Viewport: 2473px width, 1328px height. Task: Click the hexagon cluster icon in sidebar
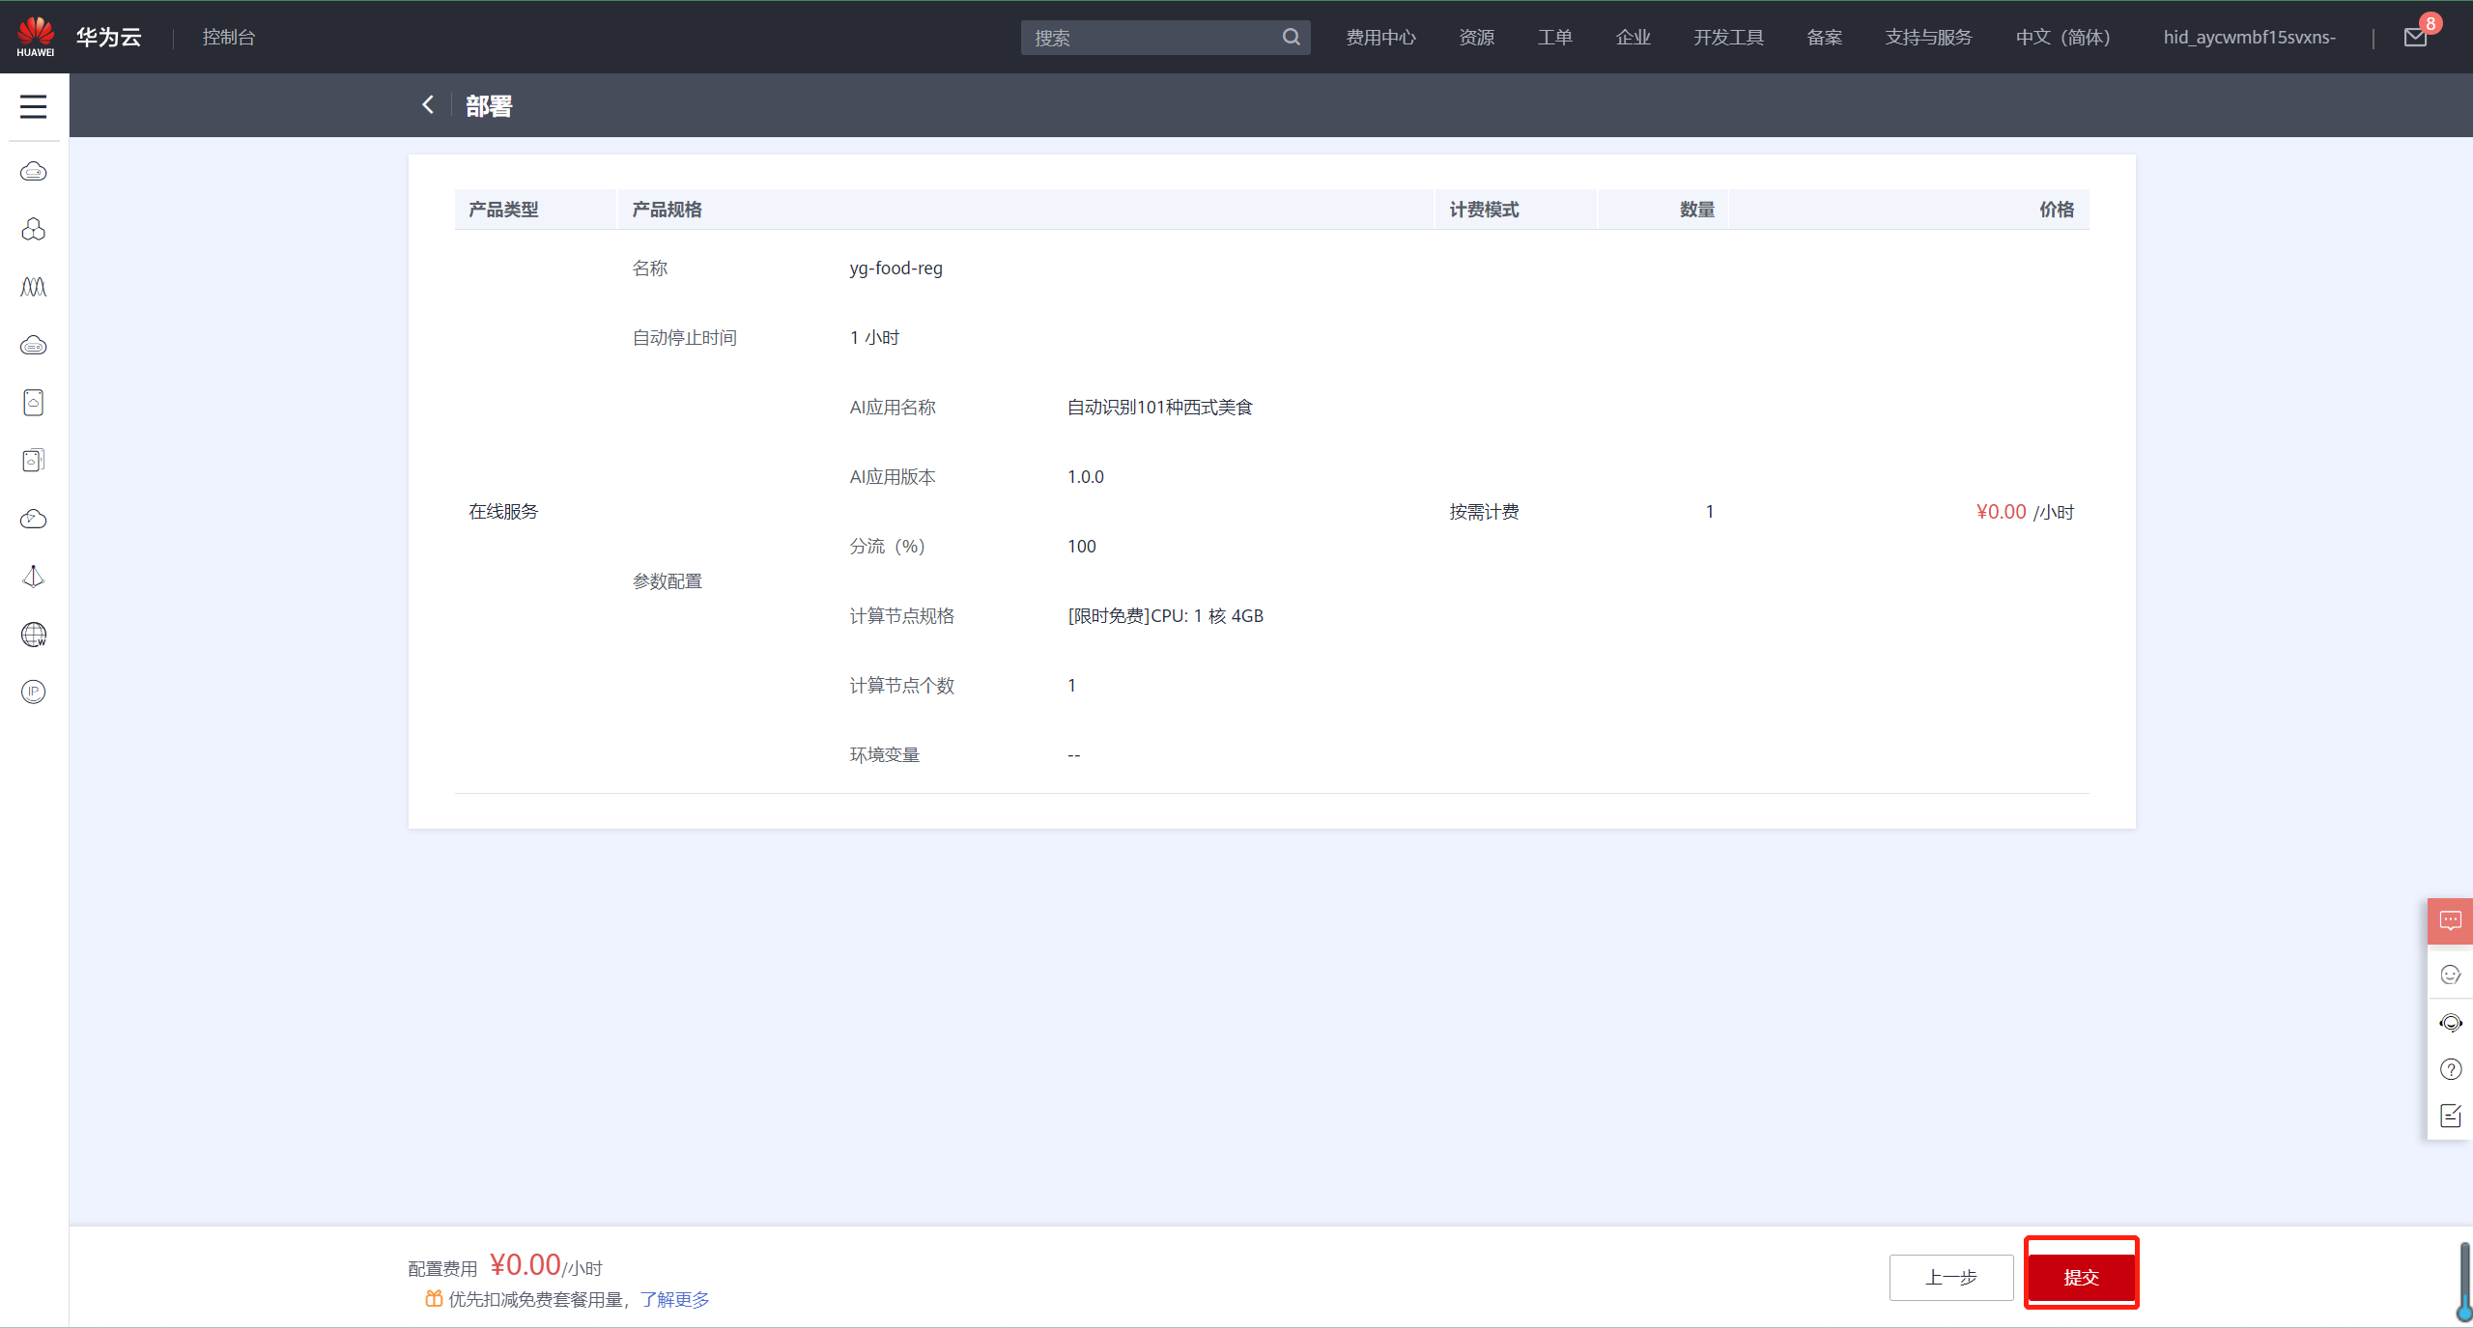33,229
